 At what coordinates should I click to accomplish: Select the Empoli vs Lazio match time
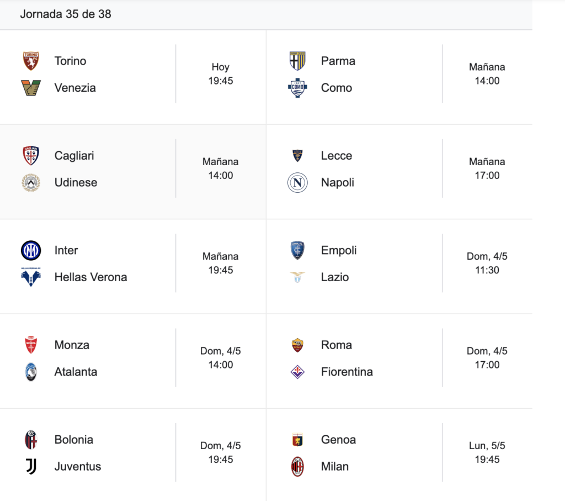tap(487, 263)
